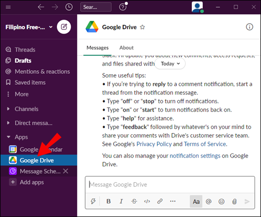Click the compose new message icon
Screen dimensions: 261x217
pyautogui.click(x=64, y=27)
